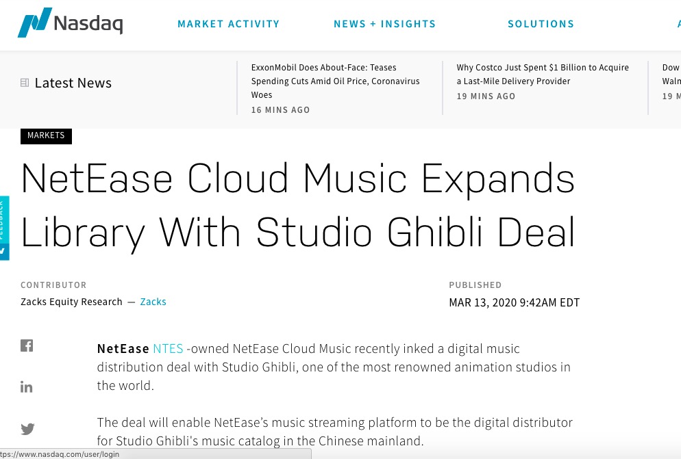681x459 pixels.
Task: Click the published date MAR 13, 2020
Action: click(x=515, y=302)
